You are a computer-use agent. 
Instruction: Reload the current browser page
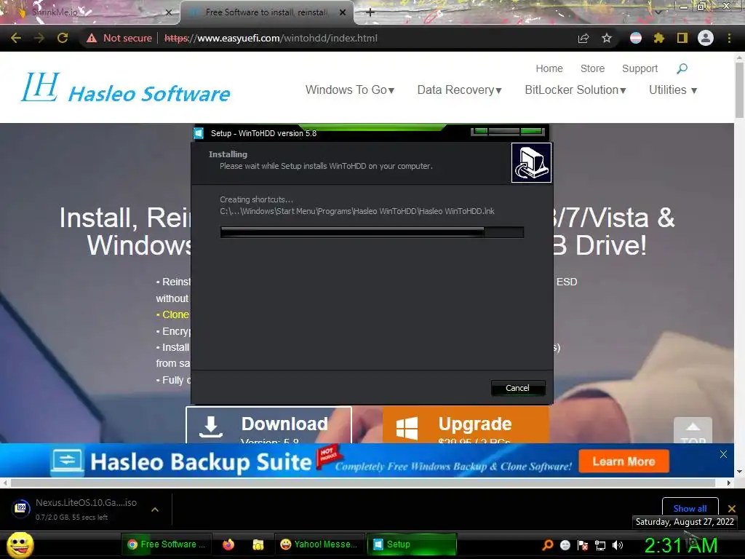point(63,38)
